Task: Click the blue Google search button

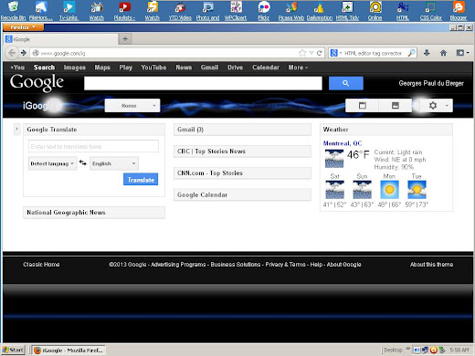Action: [x=346, y=83]
